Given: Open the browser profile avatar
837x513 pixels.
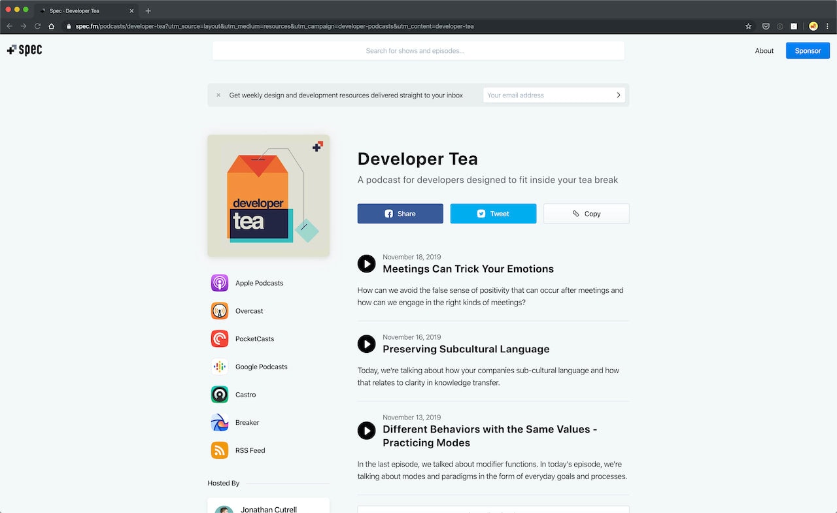Looking at the screenshot, I should click(x=813, y=26).
